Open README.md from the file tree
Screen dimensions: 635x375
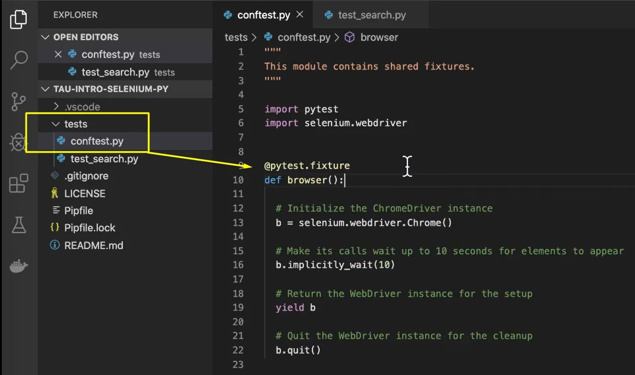(93, 245)
